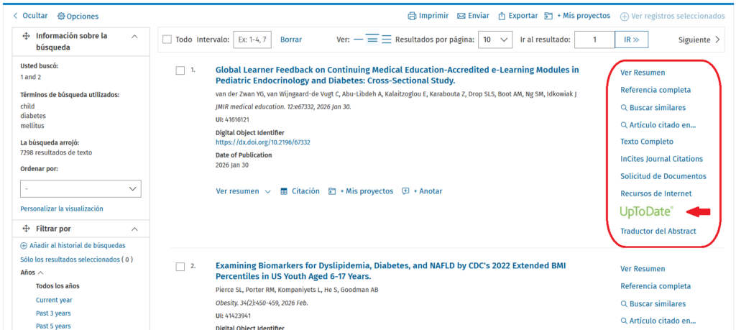Click the Citación table icon in result 1
The width and height of the screenshot is (736, 330).
click(284, 191)
